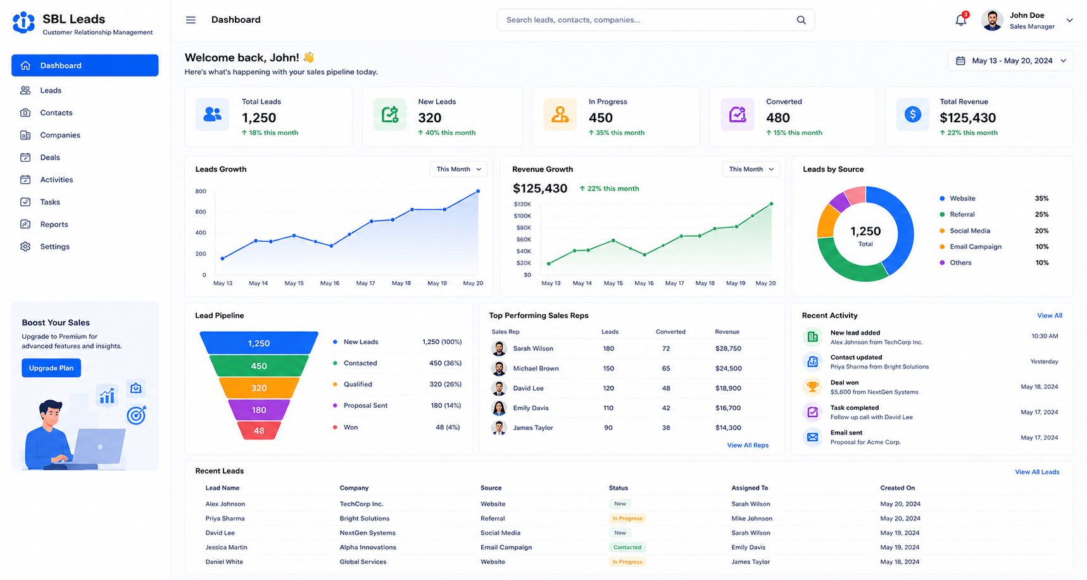Viewport: 1087px width, 580px height.
Task: Click the hamburger menu icon
Action: point(191,20)
